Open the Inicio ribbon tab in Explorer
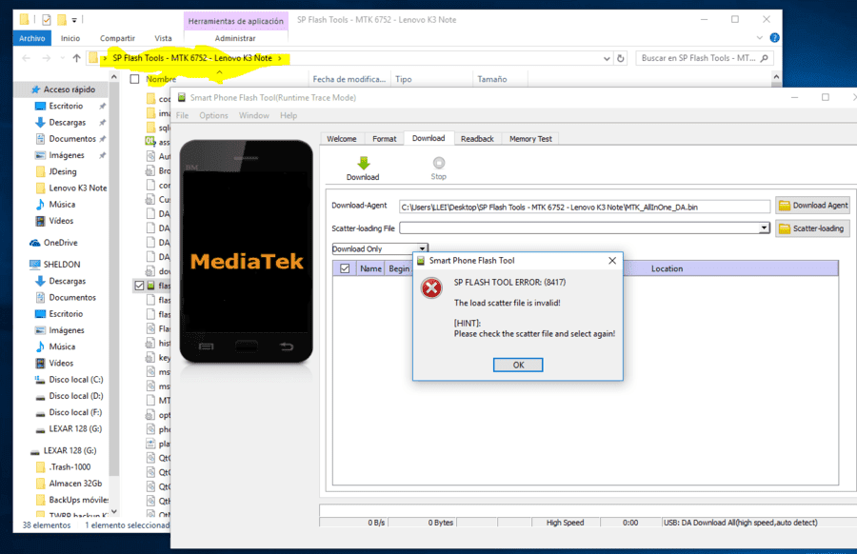Image resolution: width=857 pixels, height=554 pixels. 70,38
